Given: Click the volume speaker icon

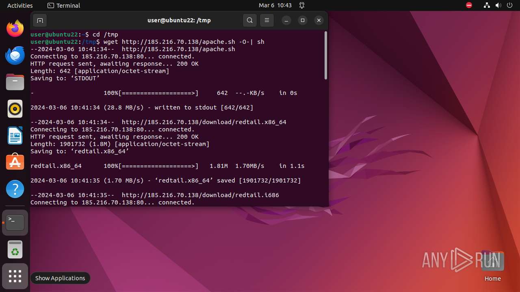Looking at the screenshot, I should (x=498, y=5).
